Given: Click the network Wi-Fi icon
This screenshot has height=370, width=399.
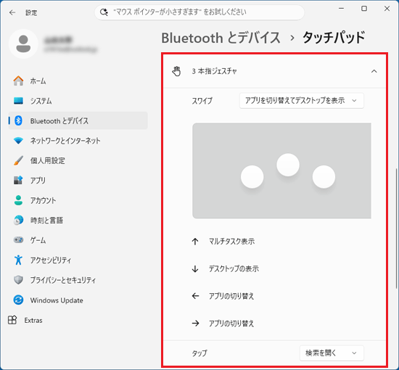Looking at the screenshot, I should tap(18, 141).
